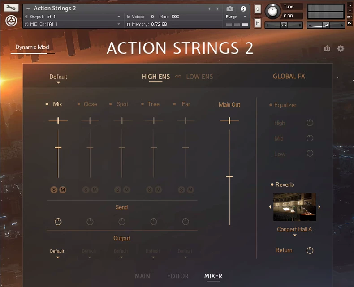354x287 pixels.
Task: Click the L-R pan slider in header
Action: (x=284, y=25)
